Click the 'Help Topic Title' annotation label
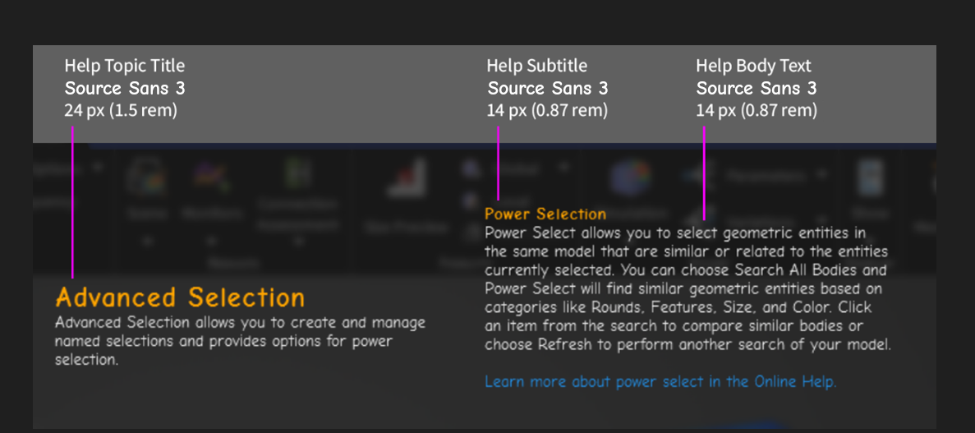Image resolution: width=975 pixels, height=433 pixels. 124,66
